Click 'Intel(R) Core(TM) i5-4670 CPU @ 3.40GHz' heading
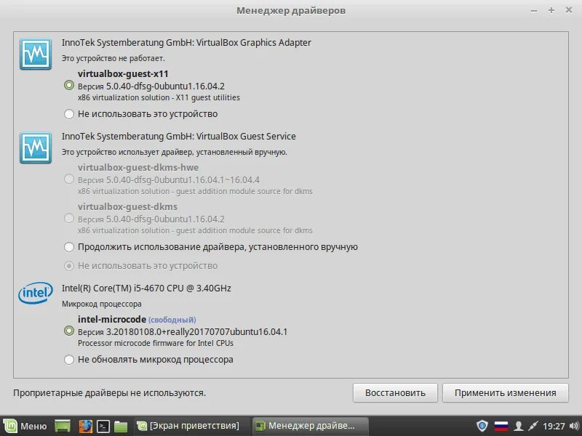The width and height of the screenshot is (582, 436). [146, 288]
